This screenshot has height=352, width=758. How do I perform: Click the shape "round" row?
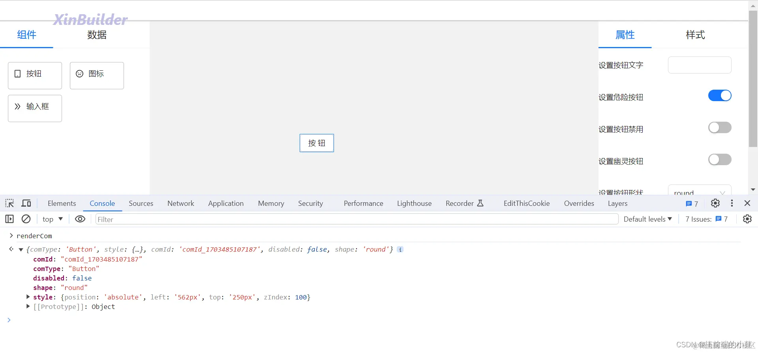[x=60, y=288]
